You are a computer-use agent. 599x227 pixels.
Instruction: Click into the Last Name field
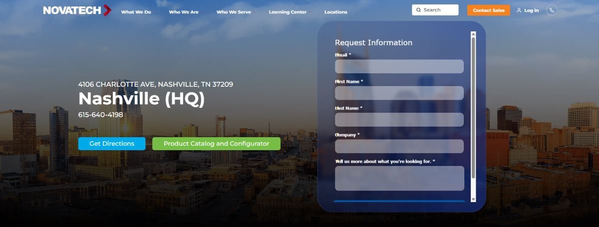[x=399, y=120]
